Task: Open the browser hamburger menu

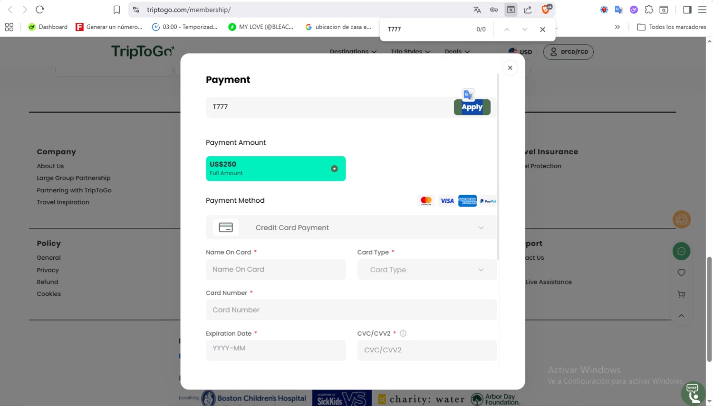Action: click(702, 9)
